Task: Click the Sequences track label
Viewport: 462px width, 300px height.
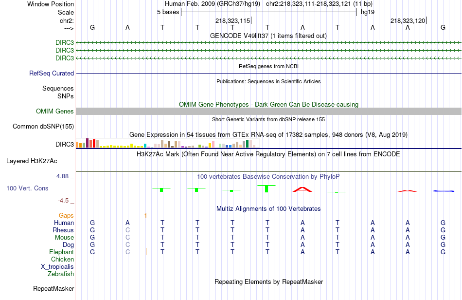Action: pyautogui.click(x=58, y=88)
